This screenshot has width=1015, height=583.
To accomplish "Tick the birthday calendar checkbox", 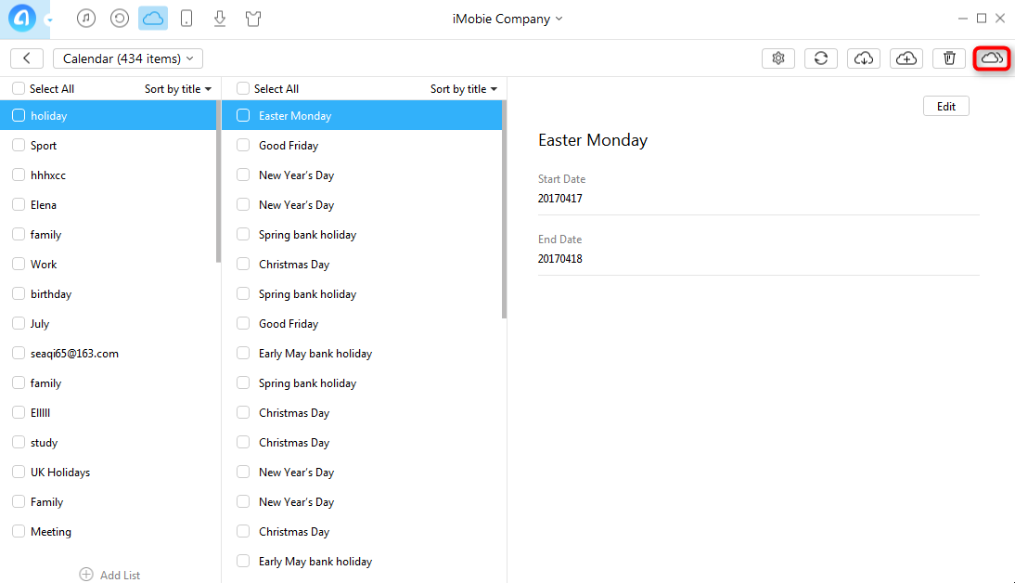I will click(x=19, y=293).
